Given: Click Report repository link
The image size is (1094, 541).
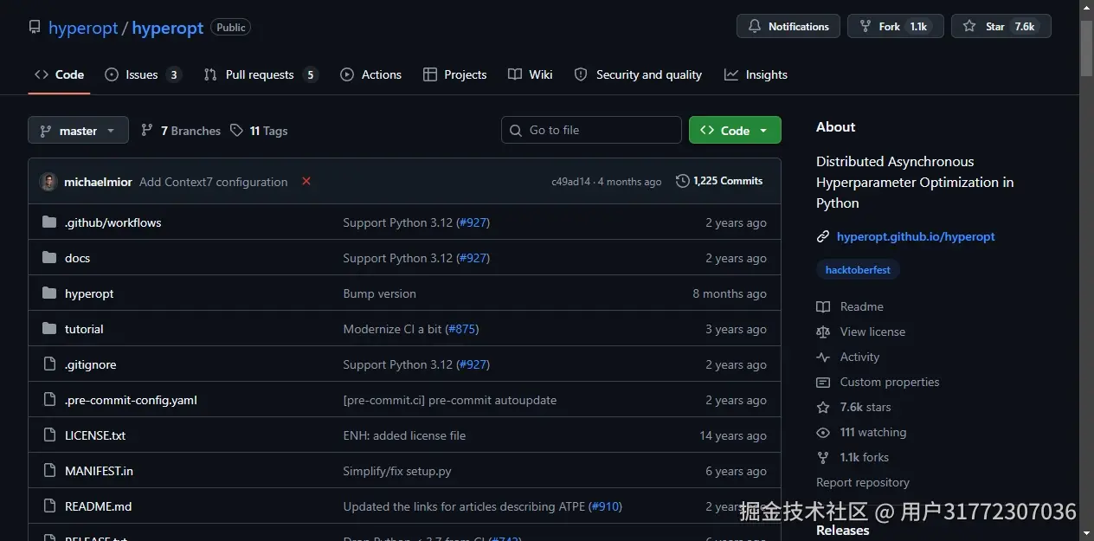Looking at the screenshot, I should 863,482.
